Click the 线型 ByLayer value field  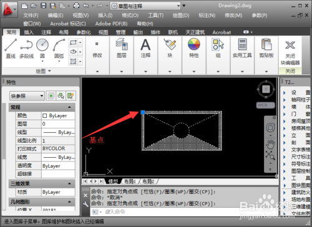coord(58,132)
